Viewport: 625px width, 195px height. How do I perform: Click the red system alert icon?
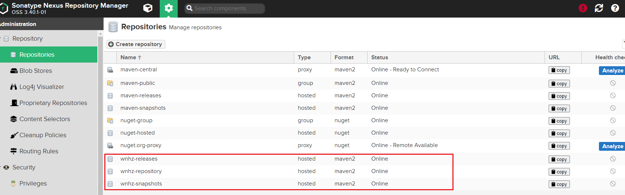[583, 8]
